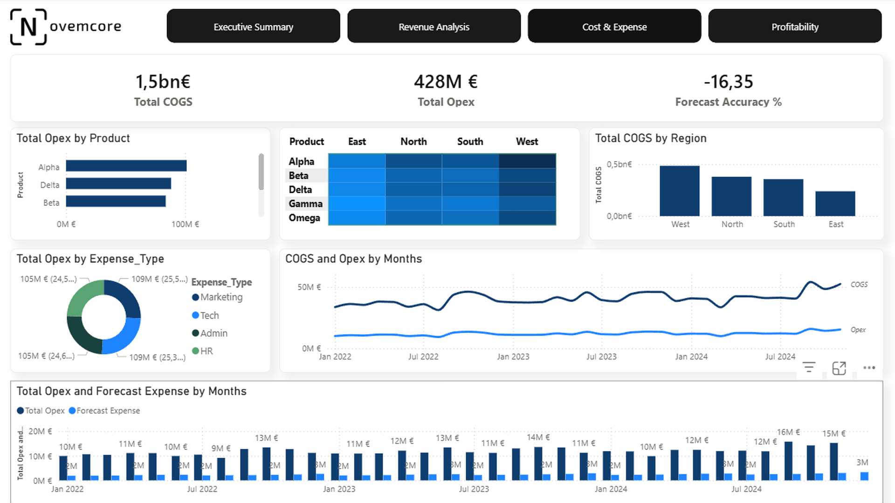Click the 15M € bar data label
The width and height of the screenshot is (895, 503).
(834, 434)
